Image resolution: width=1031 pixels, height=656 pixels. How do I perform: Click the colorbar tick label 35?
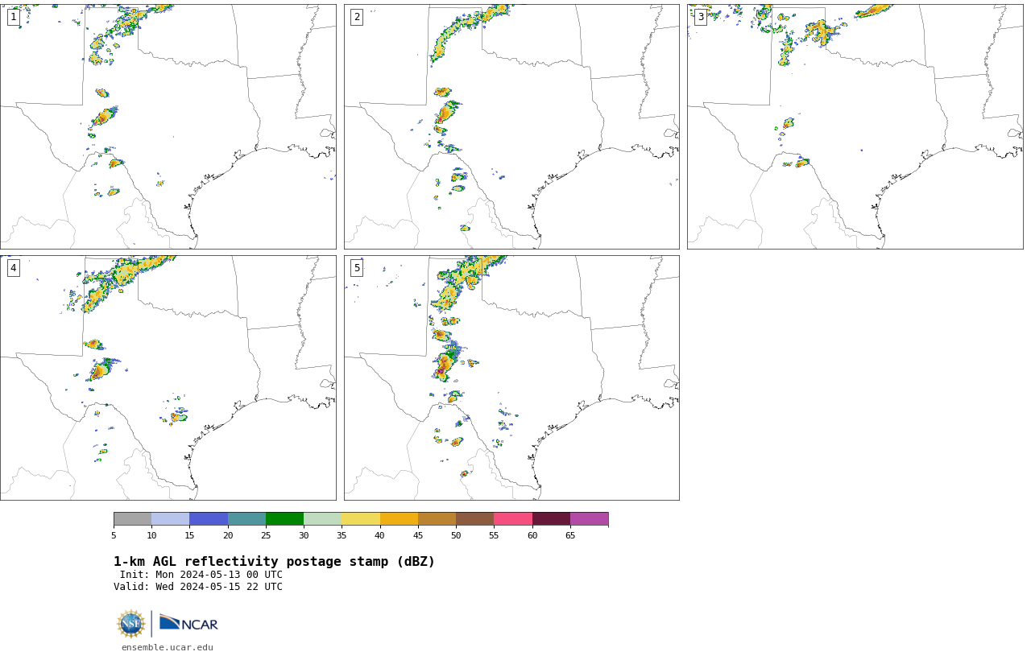(342, 535)
